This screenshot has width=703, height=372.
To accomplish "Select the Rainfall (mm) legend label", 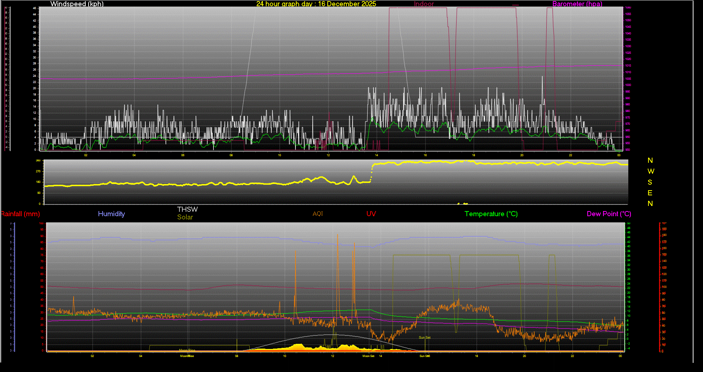I will (20, 214).
